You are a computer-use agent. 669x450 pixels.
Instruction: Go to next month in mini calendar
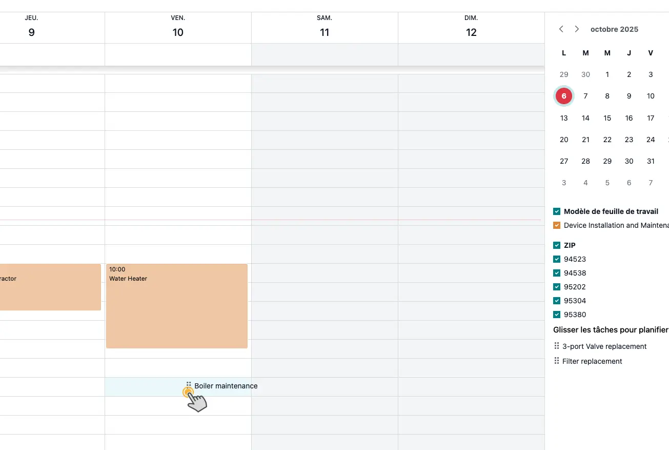coord(577,29)
